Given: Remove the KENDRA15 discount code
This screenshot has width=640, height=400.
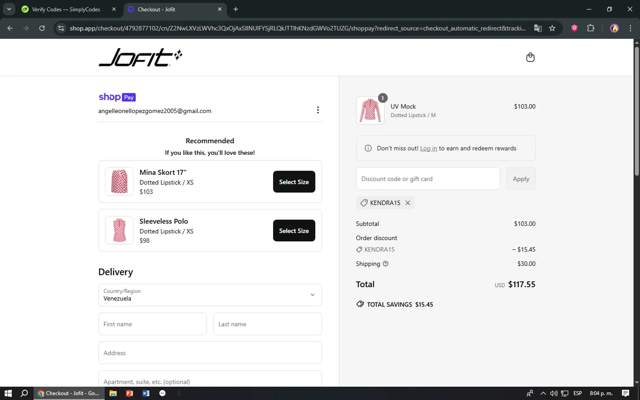Looking at the screenshot, I should pos(408,203).
